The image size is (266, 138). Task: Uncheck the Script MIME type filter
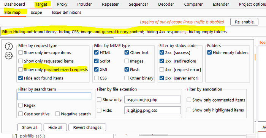(97, 61)
